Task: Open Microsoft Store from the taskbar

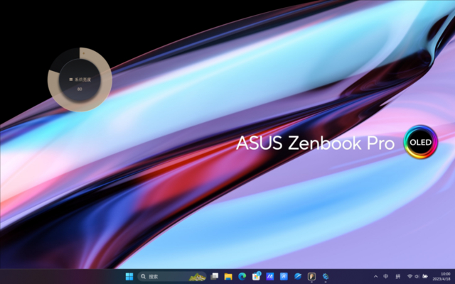Action: tap(256, 276)
